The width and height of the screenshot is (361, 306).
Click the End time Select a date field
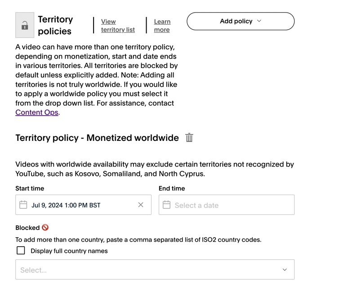pyautogui.click(x=227, y=205)
